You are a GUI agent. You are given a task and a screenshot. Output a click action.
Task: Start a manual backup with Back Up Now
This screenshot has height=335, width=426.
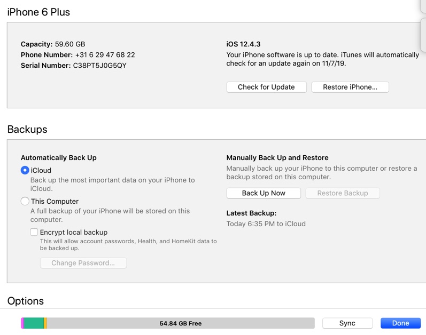pos(264,193)
